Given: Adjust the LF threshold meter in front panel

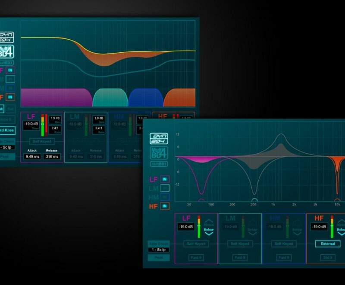Looking at the screenshot, I should (x=199, y=227).
